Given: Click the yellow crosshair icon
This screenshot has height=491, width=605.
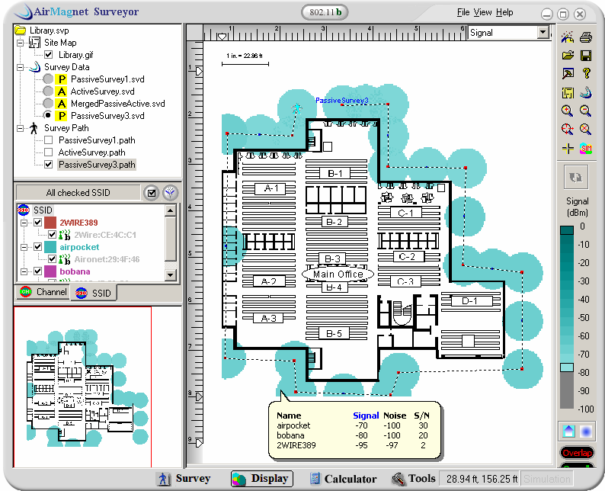Looking at the screenshot, I should [x=567, y=148].
